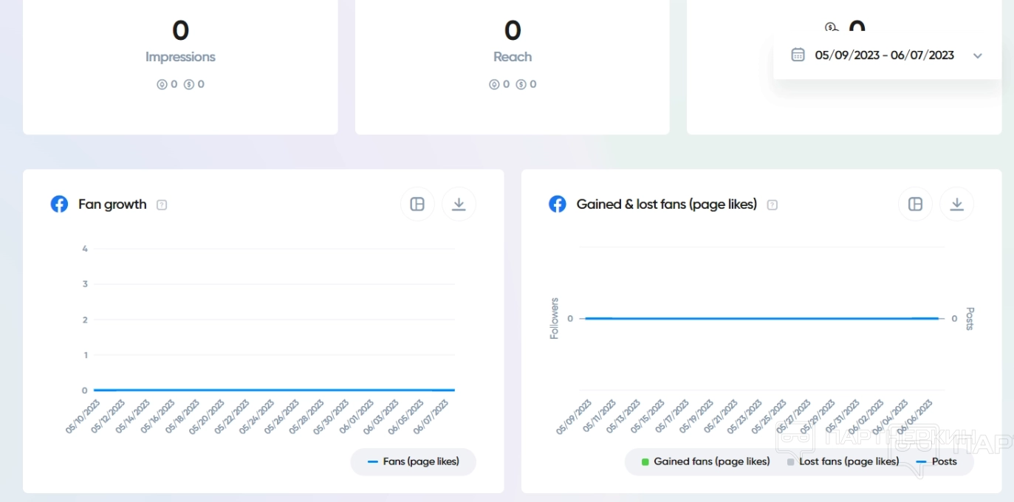Toggle Lost fans (page likes) legend series
This screenshot has width=1014, height=502.
click(x=843, y=461)
